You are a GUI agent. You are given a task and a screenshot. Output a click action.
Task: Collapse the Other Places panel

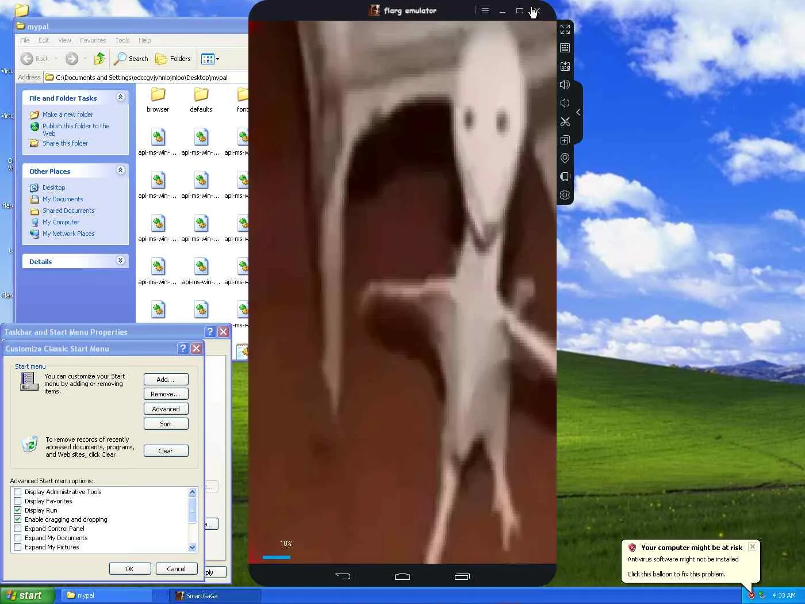(120, 170)
